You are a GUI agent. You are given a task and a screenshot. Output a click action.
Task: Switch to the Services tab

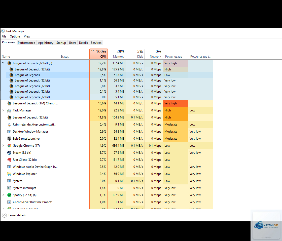click(96, 43)
